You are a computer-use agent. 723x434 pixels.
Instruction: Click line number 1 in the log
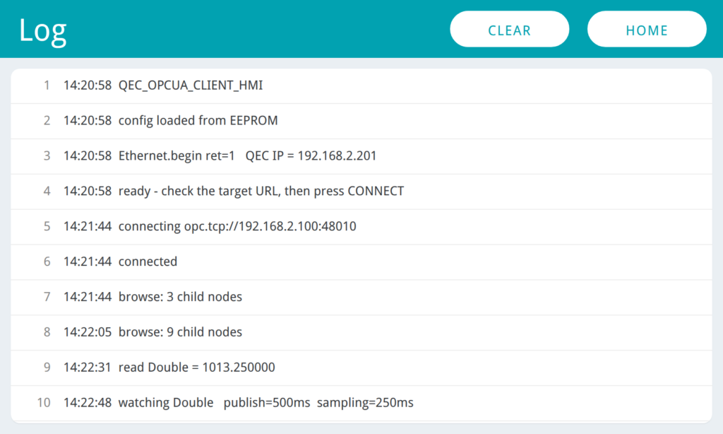click(47, 86)
